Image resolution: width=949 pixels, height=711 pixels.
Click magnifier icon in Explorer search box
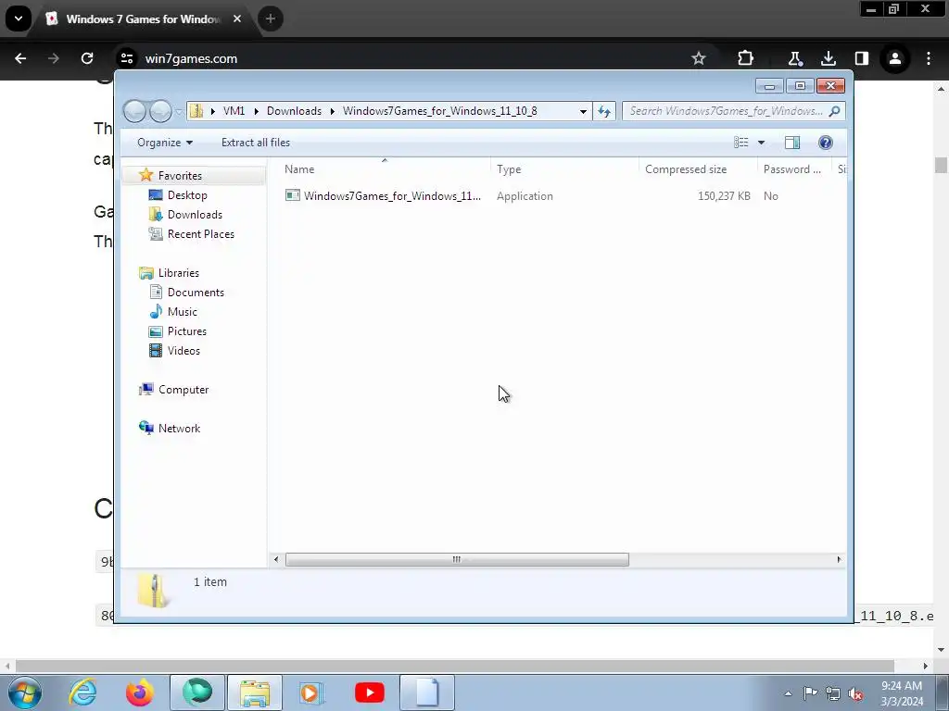coord(835,111)
